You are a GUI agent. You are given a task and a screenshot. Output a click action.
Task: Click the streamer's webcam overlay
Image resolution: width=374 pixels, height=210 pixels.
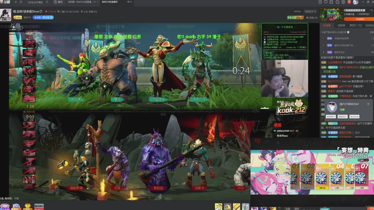285,78
